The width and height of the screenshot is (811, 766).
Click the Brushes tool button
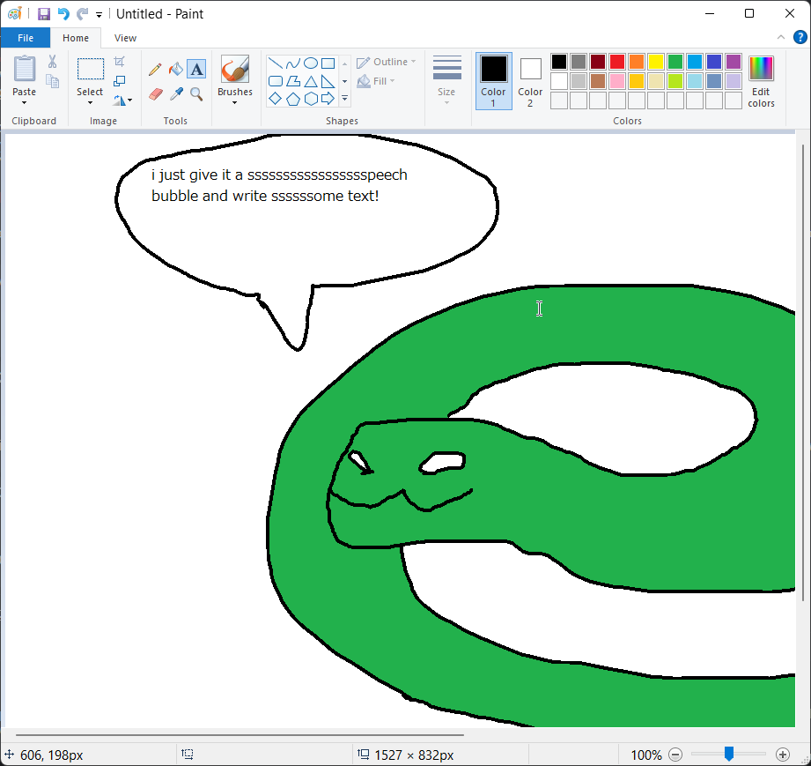(x=235, y=69)
